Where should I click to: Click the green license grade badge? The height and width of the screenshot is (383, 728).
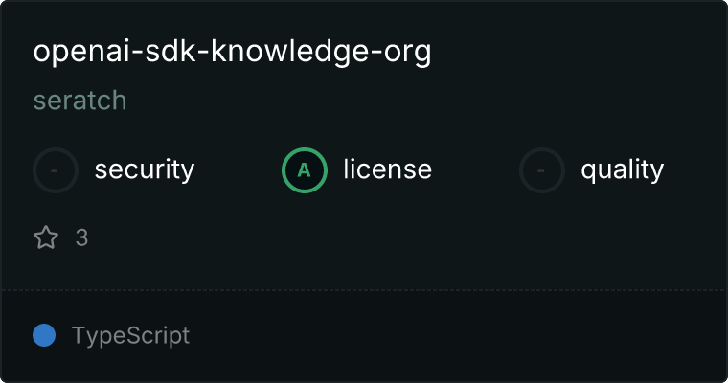(x=305, y=170)
